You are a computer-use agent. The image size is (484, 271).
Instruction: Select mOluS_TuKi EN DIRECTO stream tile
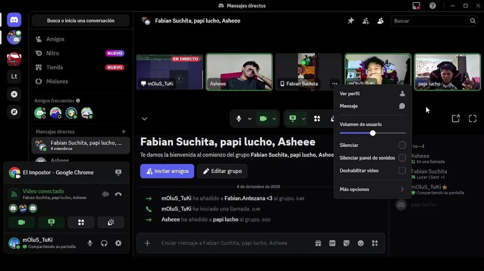coord(170,72)
